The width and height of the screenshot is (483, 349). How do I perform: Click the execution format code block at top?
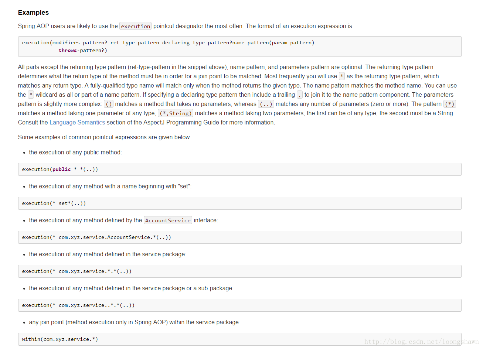(x=239, y=47)
